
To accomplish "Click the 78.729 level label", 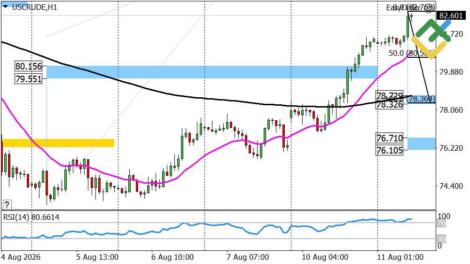I will click(389, 95).
